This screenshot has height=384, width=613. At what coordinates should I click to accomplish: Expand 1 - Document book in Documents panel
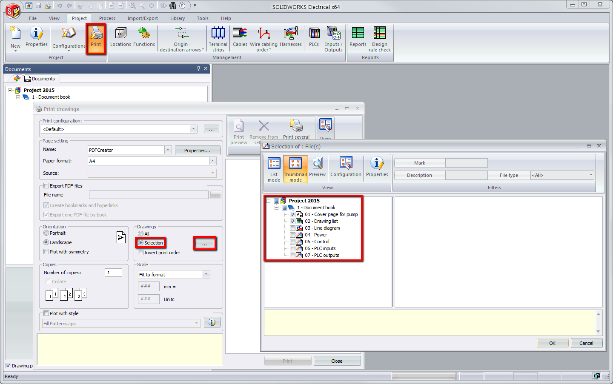(x=18, y=97)
